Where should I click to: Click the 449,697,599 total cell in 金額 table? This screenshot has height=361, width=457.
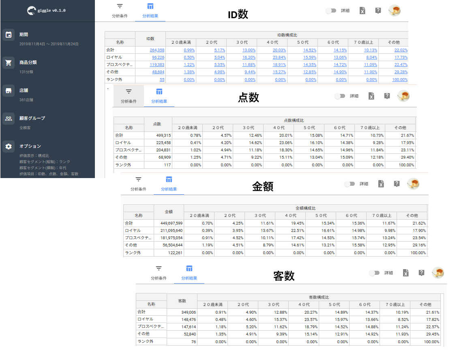pyautogui.click(x=169, y=223)
